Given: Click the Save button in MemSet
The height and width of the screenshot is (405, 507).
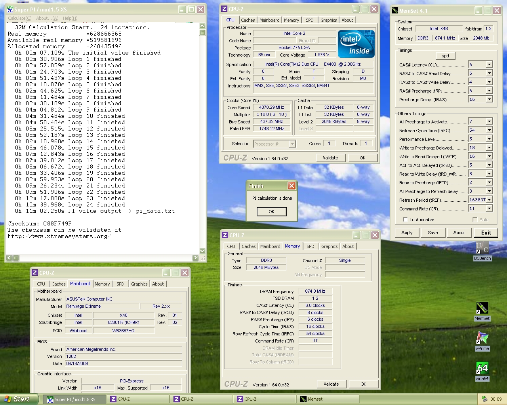Looking at the screenshot, I should pyautogui.click(x=433, y=233).
